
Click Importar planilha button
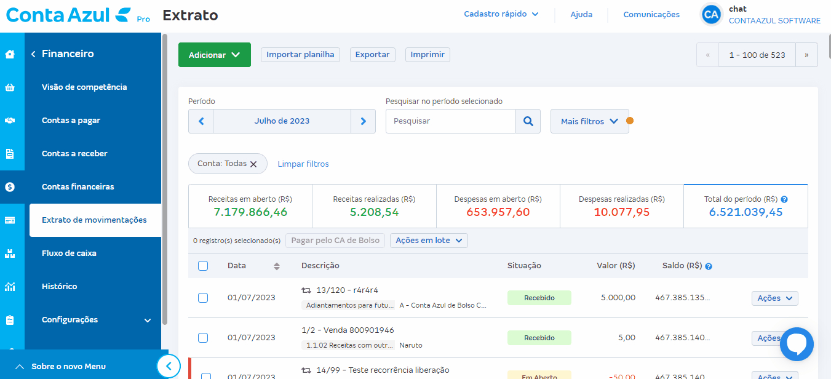pyautogui.click(x=300, y=55)
